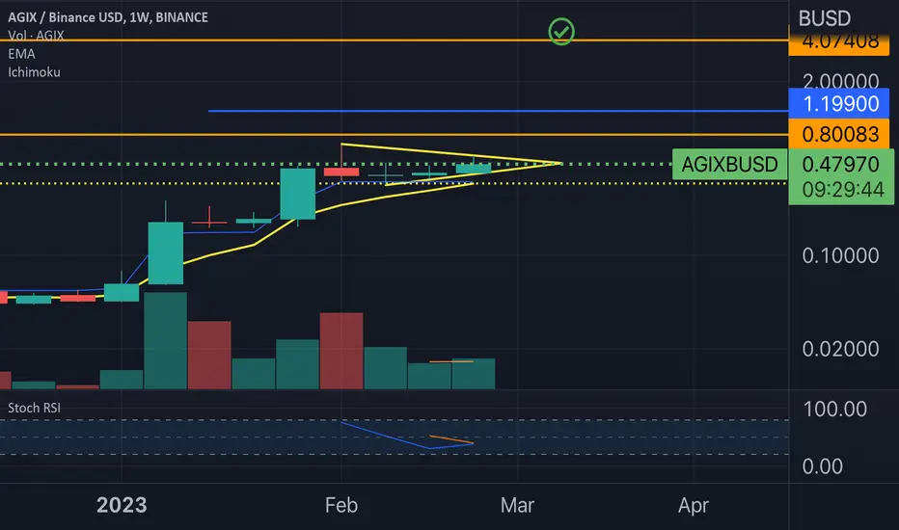The width and height of the screenshot is (899, 530).
Task: Click the 2023 time axis label
Action: pos(122,505)
